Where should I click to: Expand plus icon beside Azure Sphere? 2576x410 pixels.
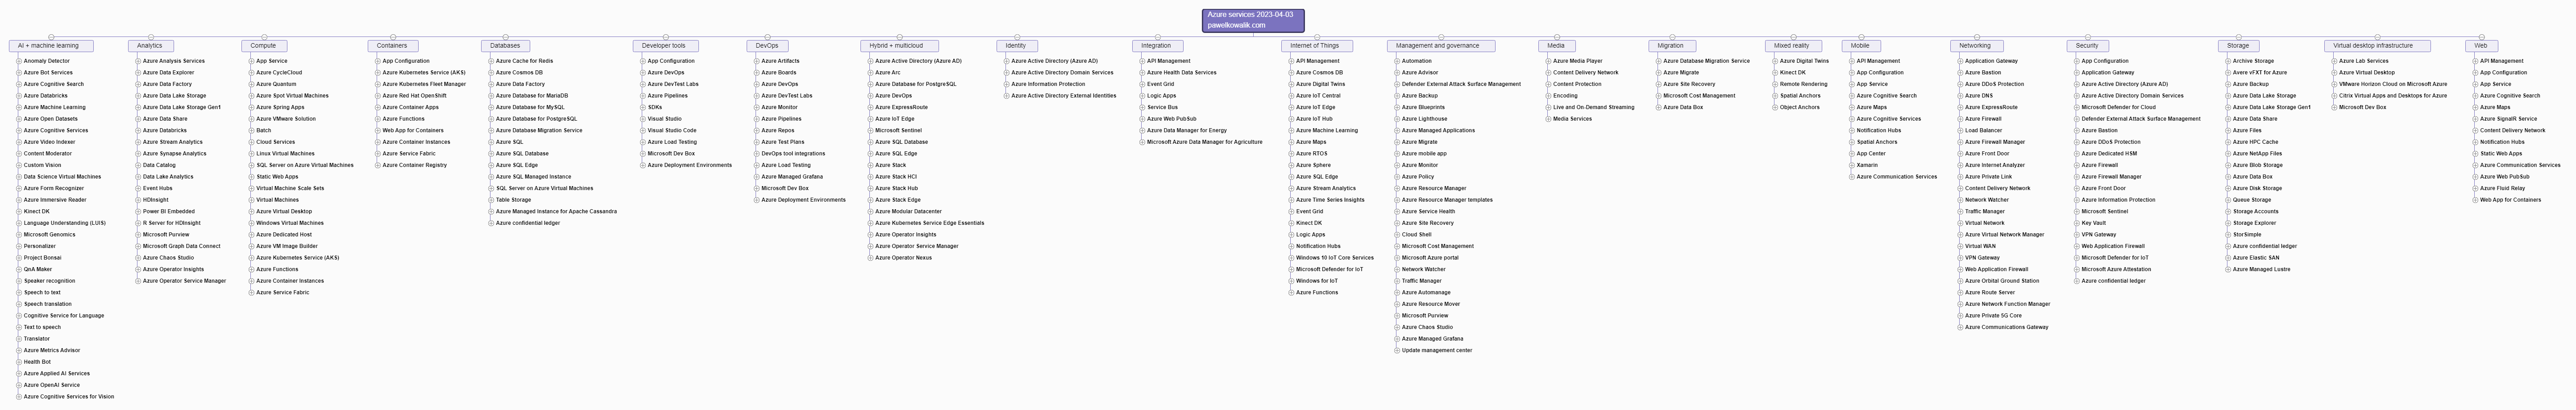[x=1291, y=166]
